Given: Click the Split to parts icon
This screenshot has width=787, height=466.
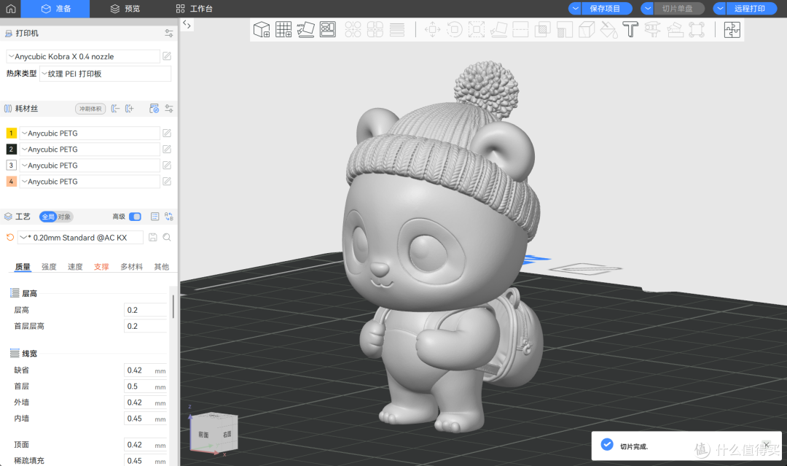Looking at the screenshot, I should click(375, 30).
